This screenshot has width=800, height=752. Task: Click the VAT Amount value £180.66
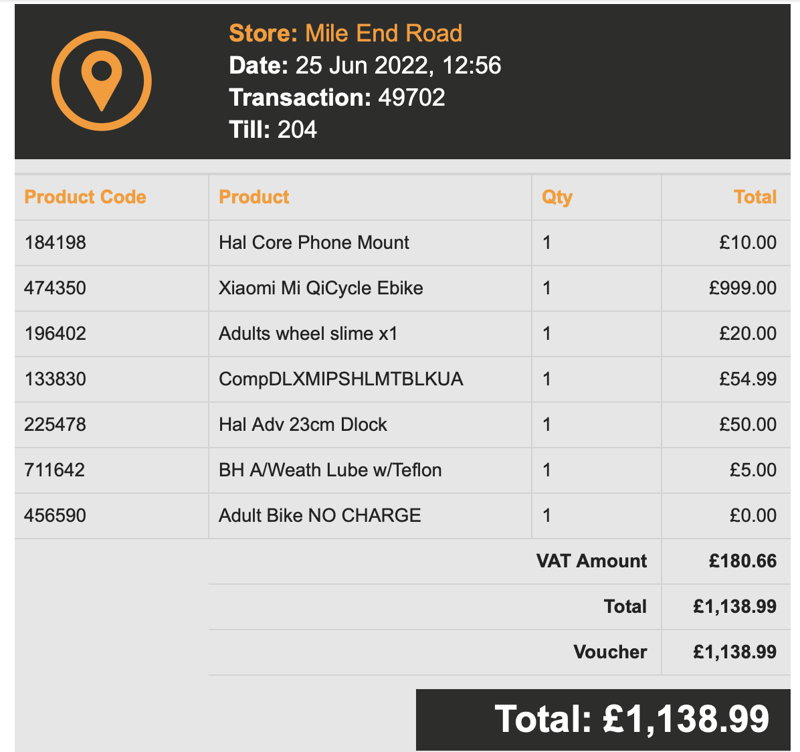click(x=742, y=561)
